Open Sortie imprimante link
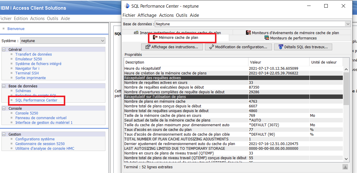The width and height of the screenshot is (357, 173). [30, 78]
